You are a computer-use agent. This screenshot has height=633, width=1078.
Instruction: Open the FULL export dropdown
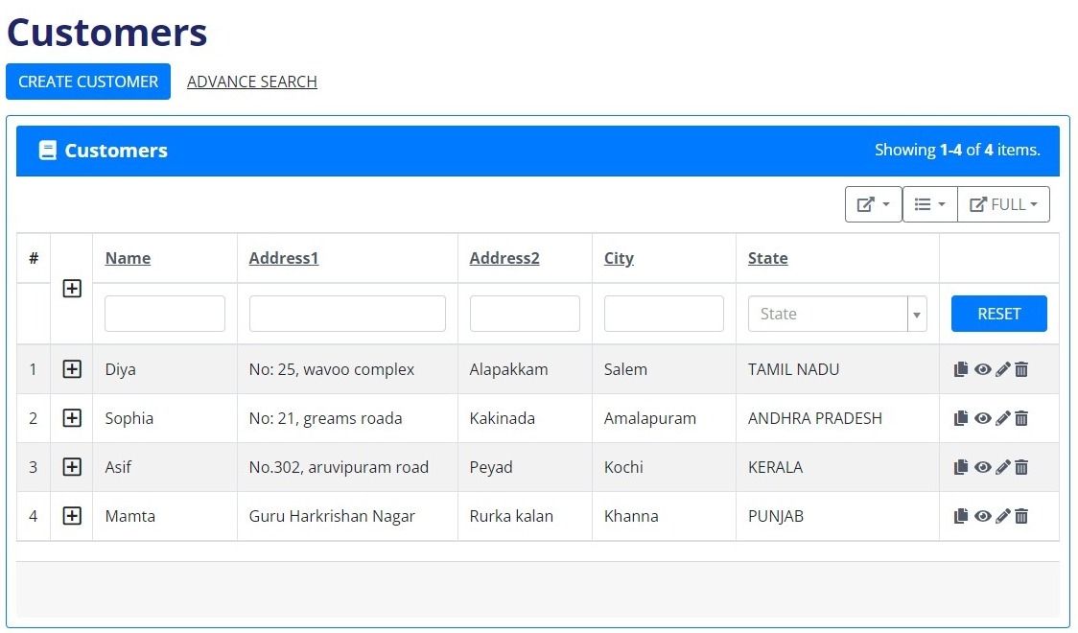pyautogui.click(x=1003, y=204)
